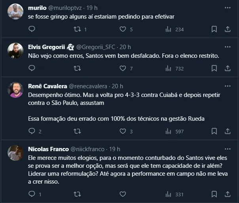Open the 20 h timestamp on Elvis's tweet
This screenshot has width=239, height=203.
tap(126, 47)
